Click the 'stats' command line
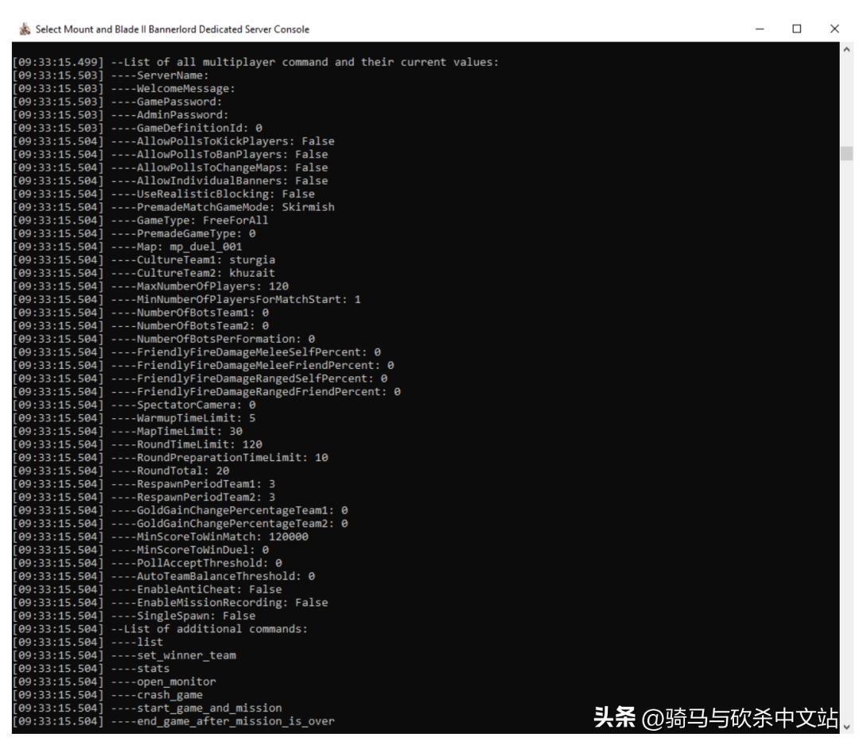The image size is (859, 749). (91, 669)
